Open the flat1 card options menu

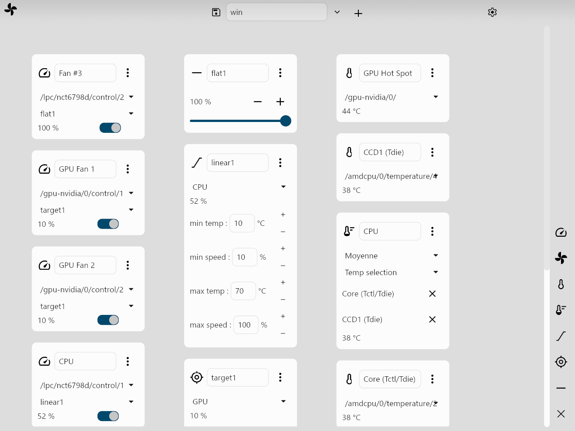[x=280, y=73]
